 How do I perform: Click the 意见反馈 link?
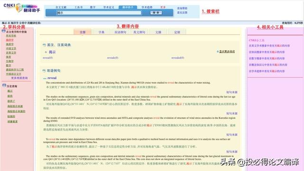[182, 13]
